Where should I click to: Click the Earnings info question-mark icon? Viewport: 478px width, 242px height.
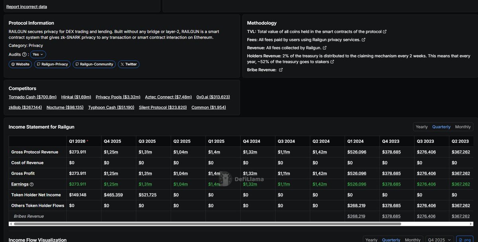[32, 184]
